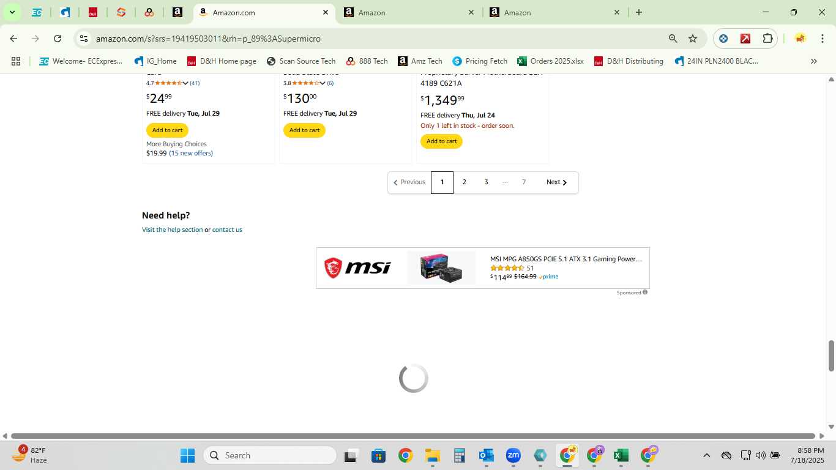Viewport: 836px width, 470px height.
Task: Open MSI MPG A850GS product title link
Action: pos(566,259)
